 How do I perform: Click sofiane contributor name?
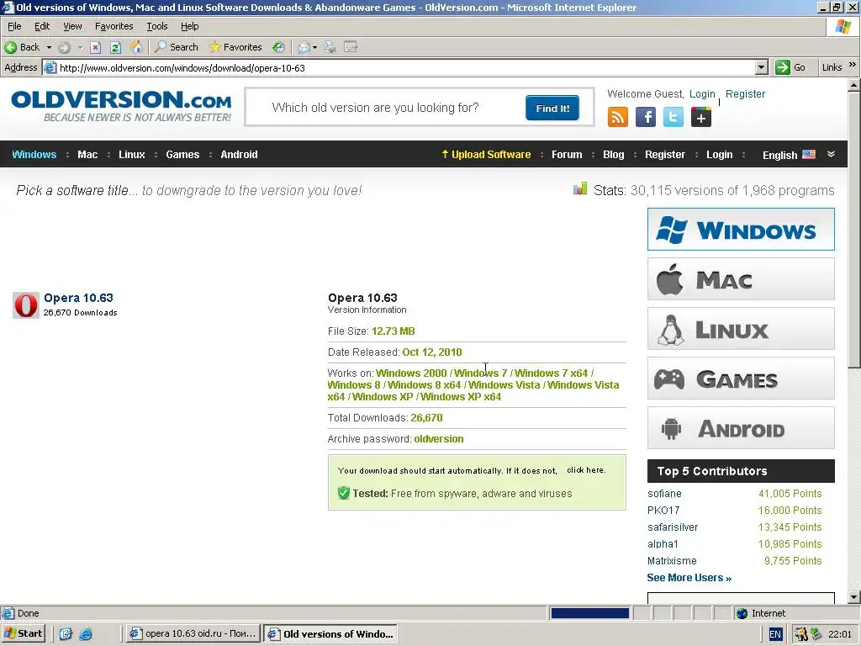(x=664, y=493)
